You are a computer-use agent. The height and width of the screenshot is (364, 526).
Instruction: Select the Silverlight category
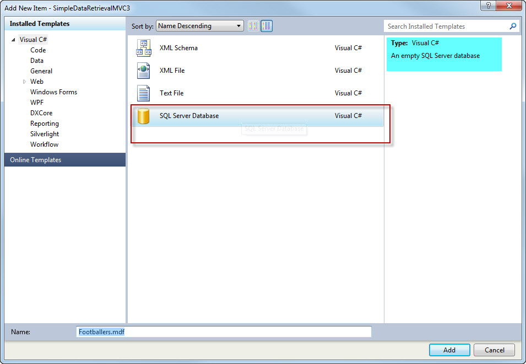[45, 134]
